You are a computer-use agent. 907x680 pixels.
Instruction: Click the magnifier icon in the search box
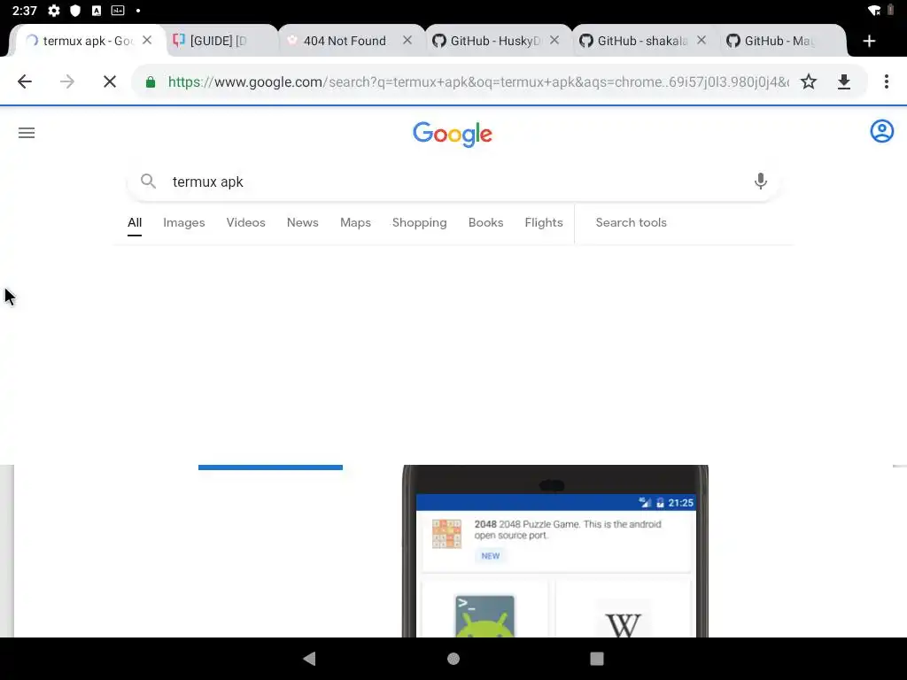click(x=148, y=181)
